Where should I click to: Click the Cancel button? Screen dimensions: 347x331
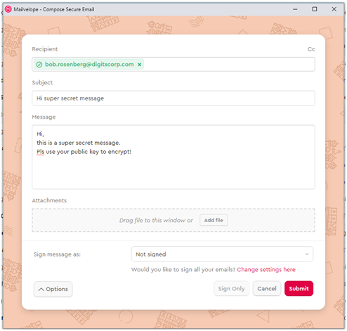267,289
